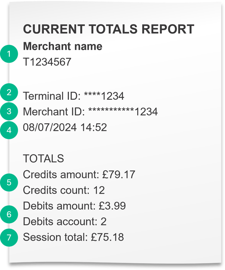Click the Merchant name bold text
Viewport: 225px width, 270px height.
click(63, 46)
